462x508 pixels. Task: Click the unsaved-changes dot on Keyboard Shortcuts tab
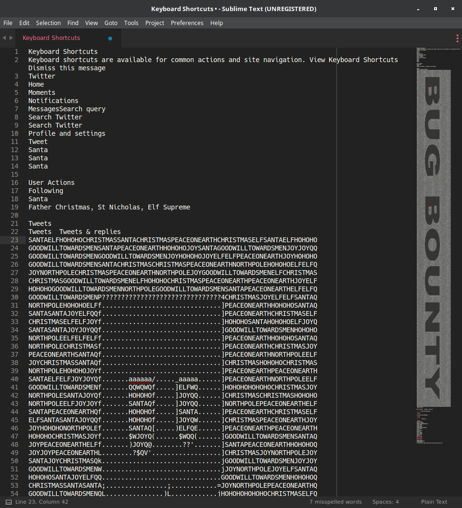coord(110,39)
